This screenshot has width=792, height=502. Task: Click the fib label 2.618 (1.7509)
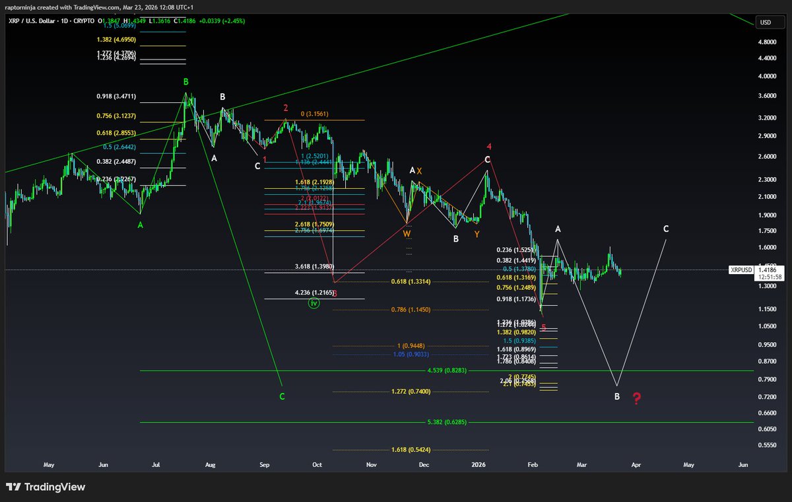[x=315, y=225]
